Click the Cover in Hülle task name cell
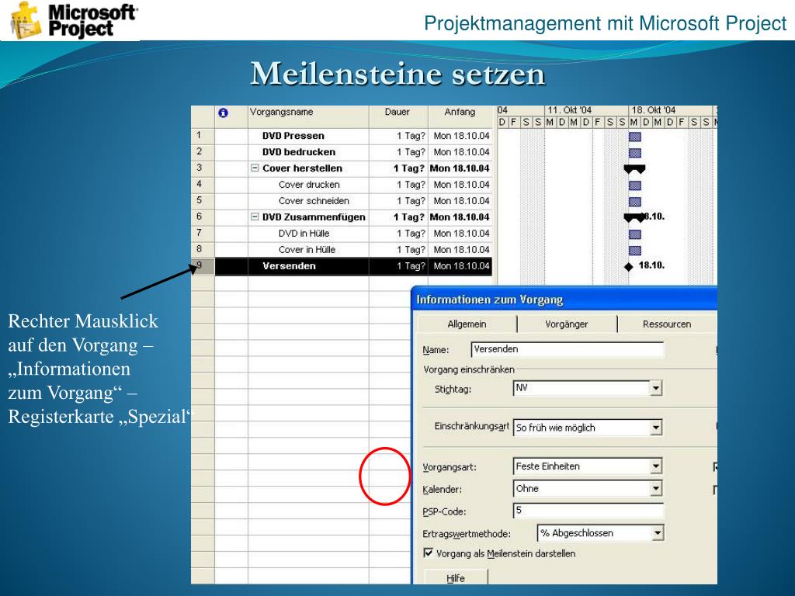 [x=308, y=249]
